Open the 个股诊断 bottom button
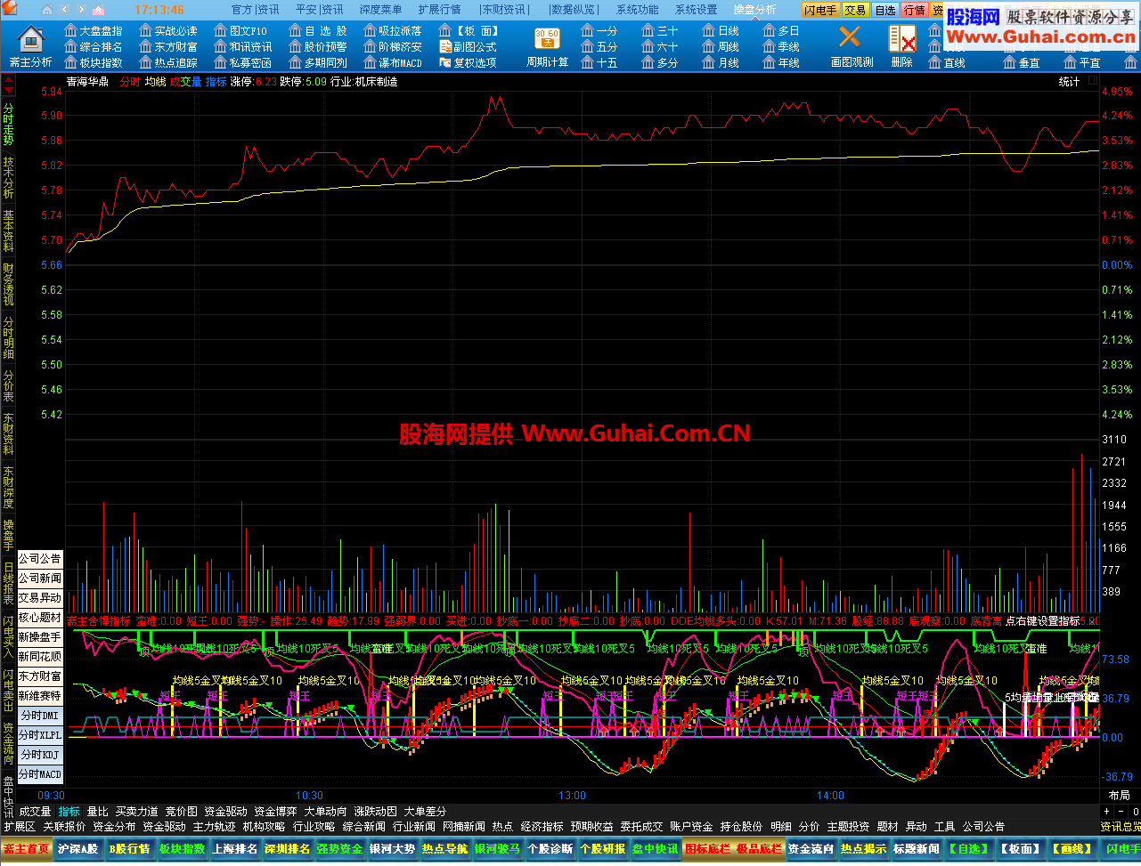 point(550,848)
